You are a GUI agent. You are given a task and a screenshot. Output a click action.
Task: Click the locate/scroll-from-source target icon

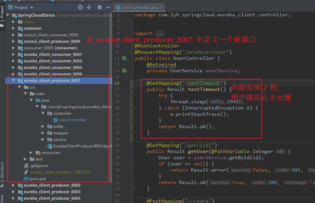pos(80,8)
